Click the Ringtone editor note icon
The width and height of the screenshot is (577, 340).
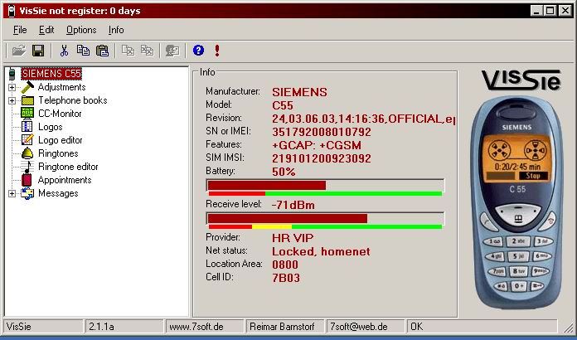click(27, 167)
